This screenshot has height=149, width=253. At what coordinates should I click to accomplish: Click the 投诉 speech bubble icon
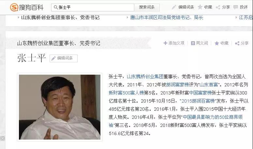(x=236, y=7)
